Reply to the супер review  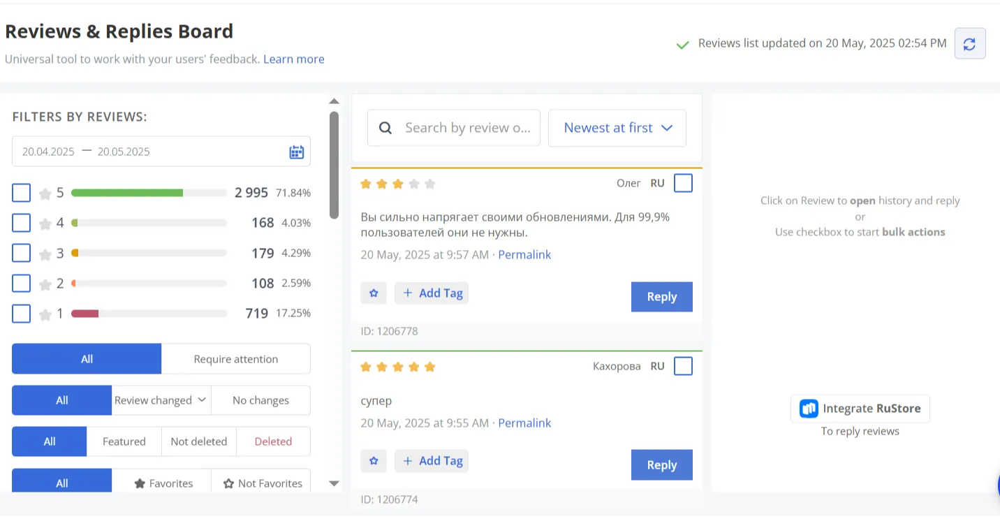(662, 465)
